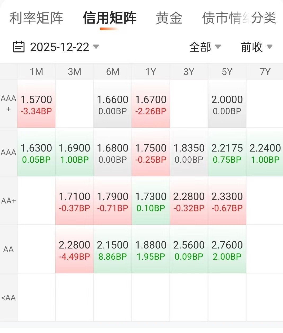Select the 信用矩阵 tab
Screen dimensions: 283x333
click(x=109, y=18)
